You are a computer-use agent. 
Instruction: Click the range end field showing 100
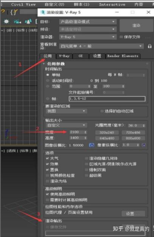click(112, 86)
